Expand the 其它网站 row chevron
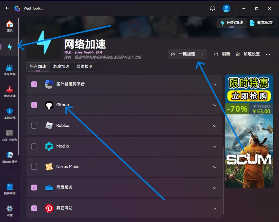Image resolution: width=279 pixels, height=222 pixels. [215, 208]
